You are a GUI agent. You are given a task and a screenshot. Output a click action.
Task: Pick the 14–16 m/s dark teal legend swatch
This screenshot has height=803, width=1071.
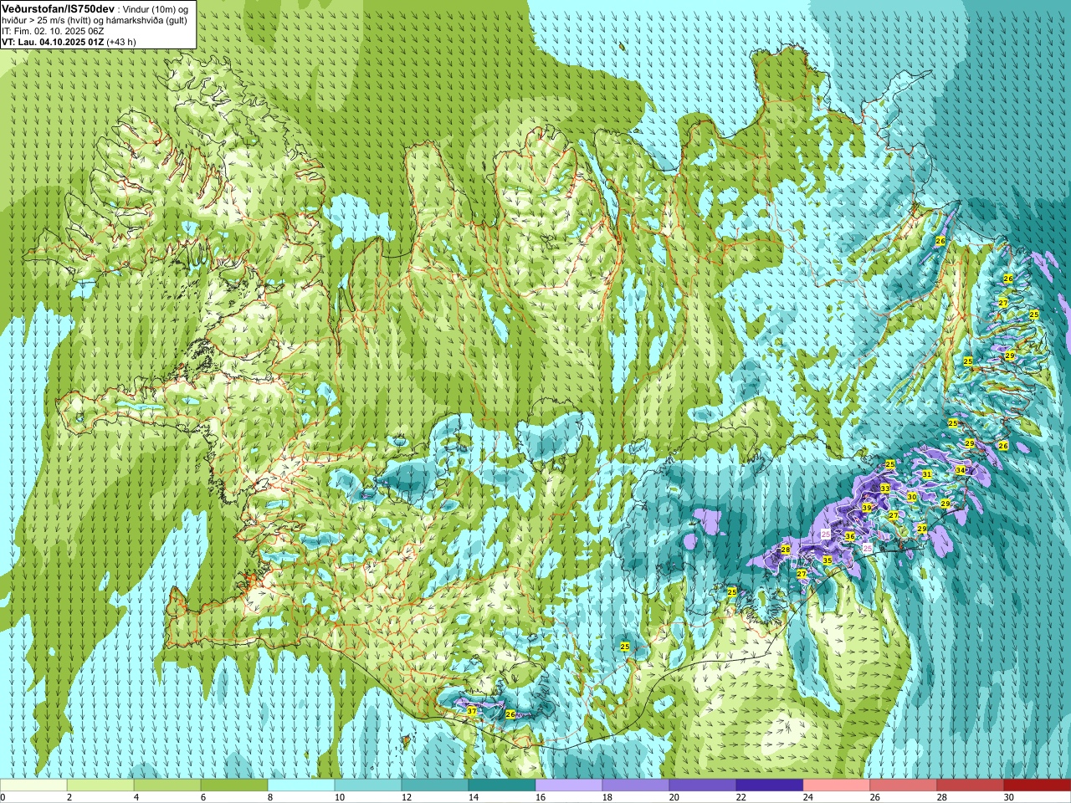(x=502, y=785)
